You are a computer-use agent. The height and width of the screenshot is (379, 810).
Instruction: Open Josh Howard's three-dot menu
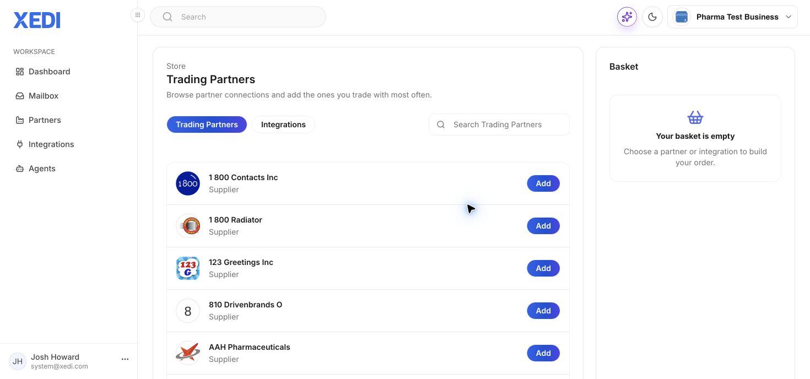[125, 359]
